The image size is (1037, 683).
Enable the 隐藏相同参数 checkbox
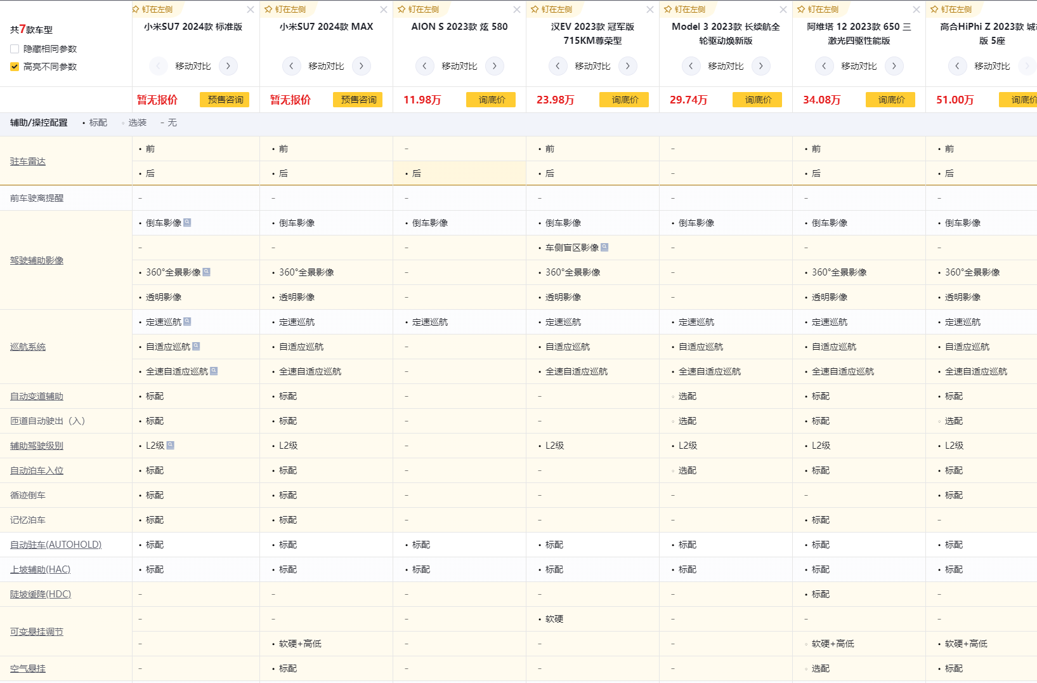coord(15,49)
